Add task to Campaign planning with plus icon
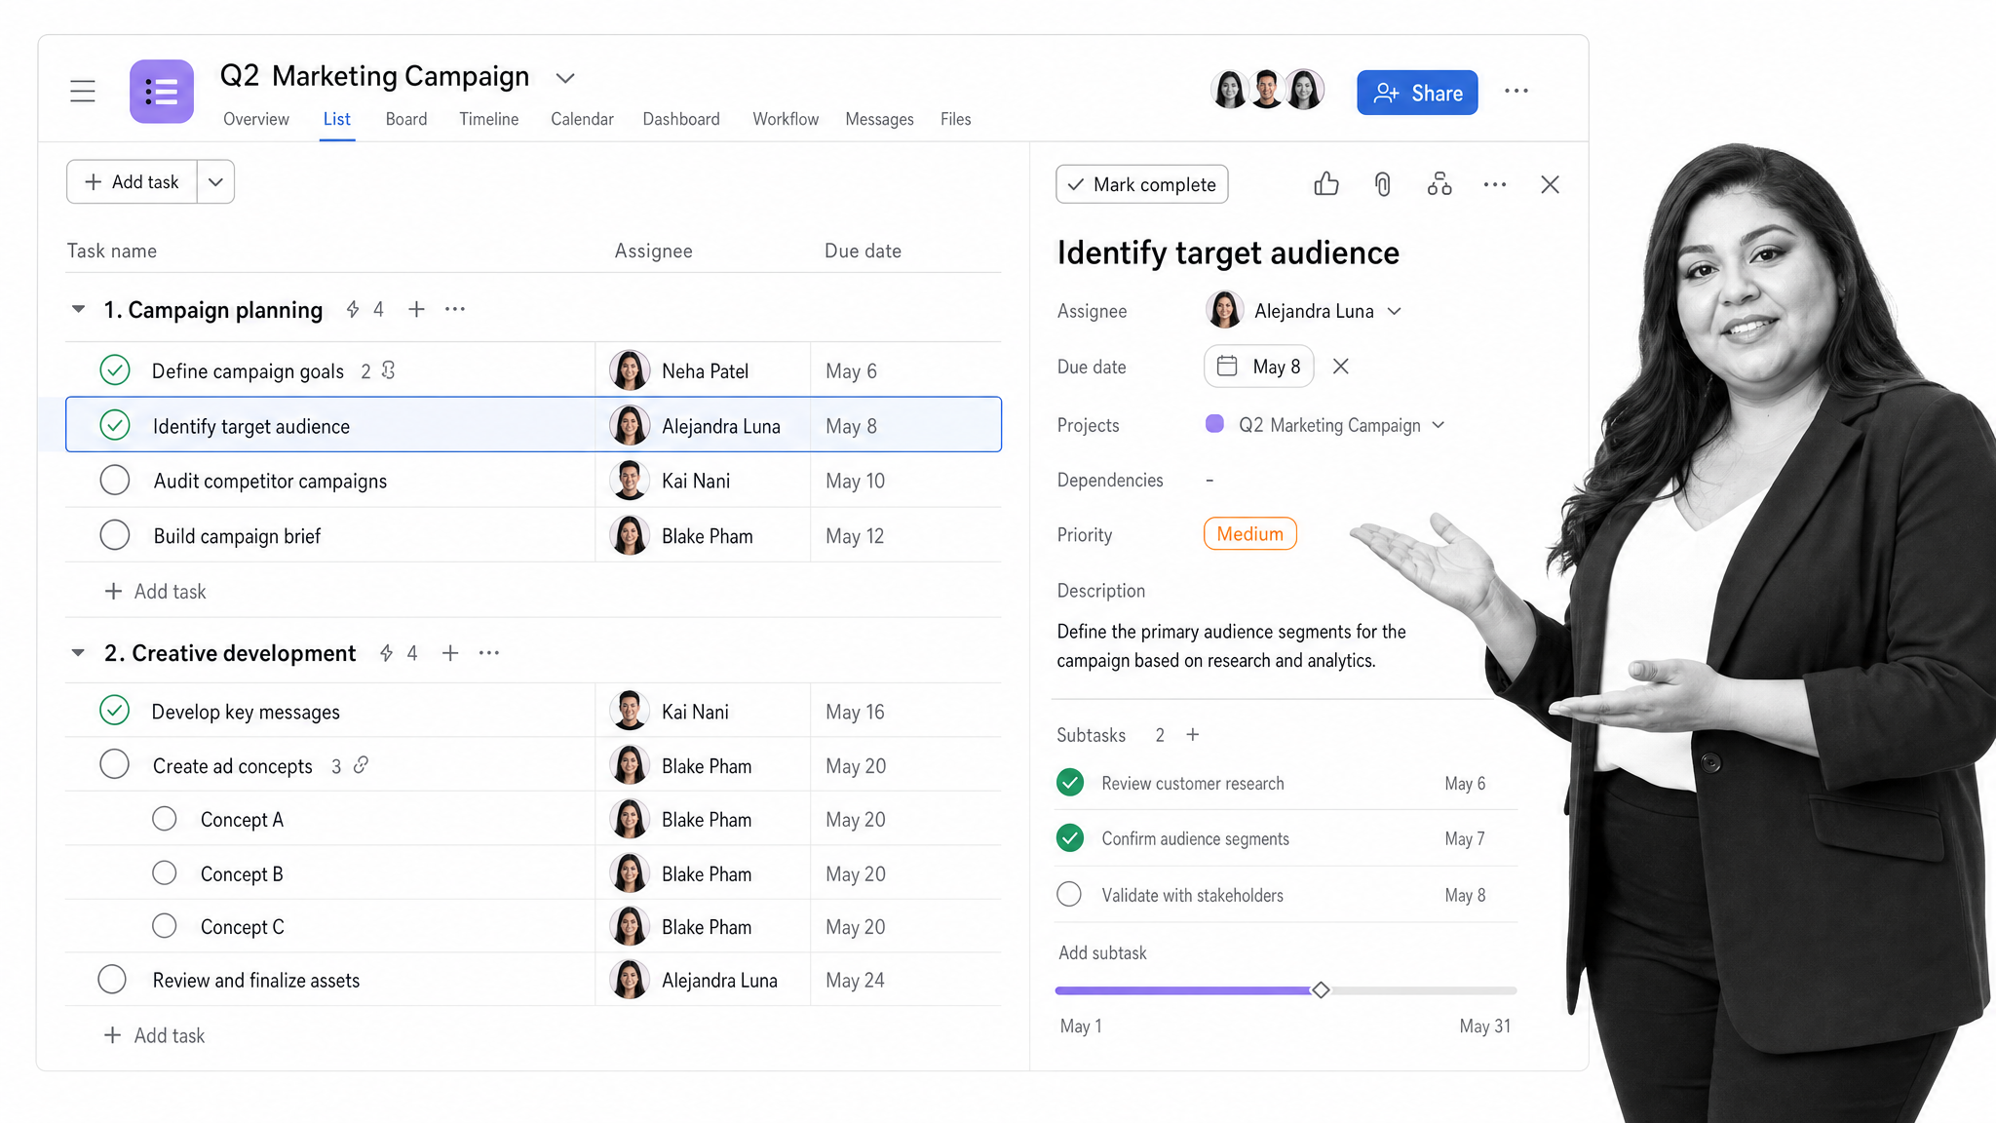Screen dimensions: 1996x1123 click(416, 309)
